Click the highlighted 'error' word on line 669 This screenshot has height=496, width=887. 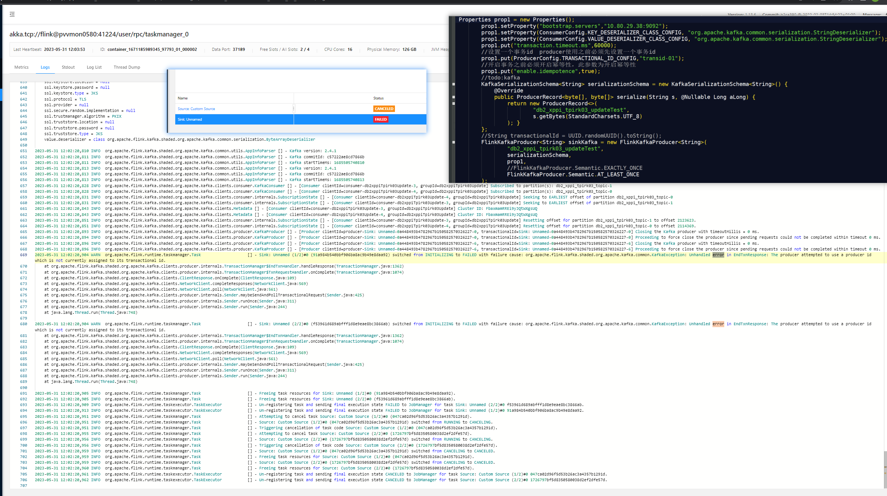(718, 255)
